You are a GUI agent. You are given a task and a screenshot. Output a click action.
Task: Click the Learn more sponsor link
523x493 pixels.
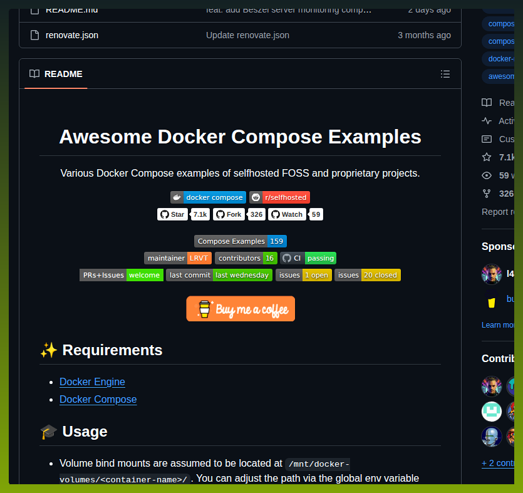[498, 325]
